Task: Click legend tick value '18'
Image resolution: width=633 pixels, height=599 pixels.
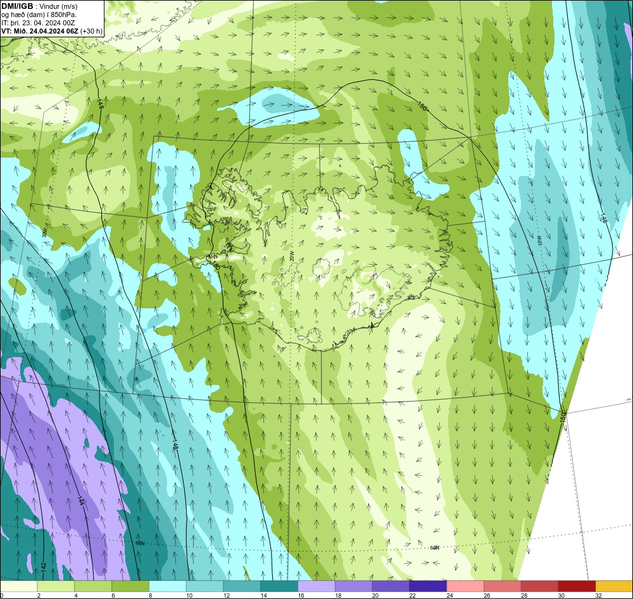Action: point(338,595)
